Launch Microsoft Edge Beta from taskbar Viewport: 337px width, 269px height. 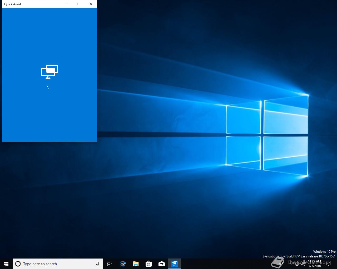click(x=123, y=264)
